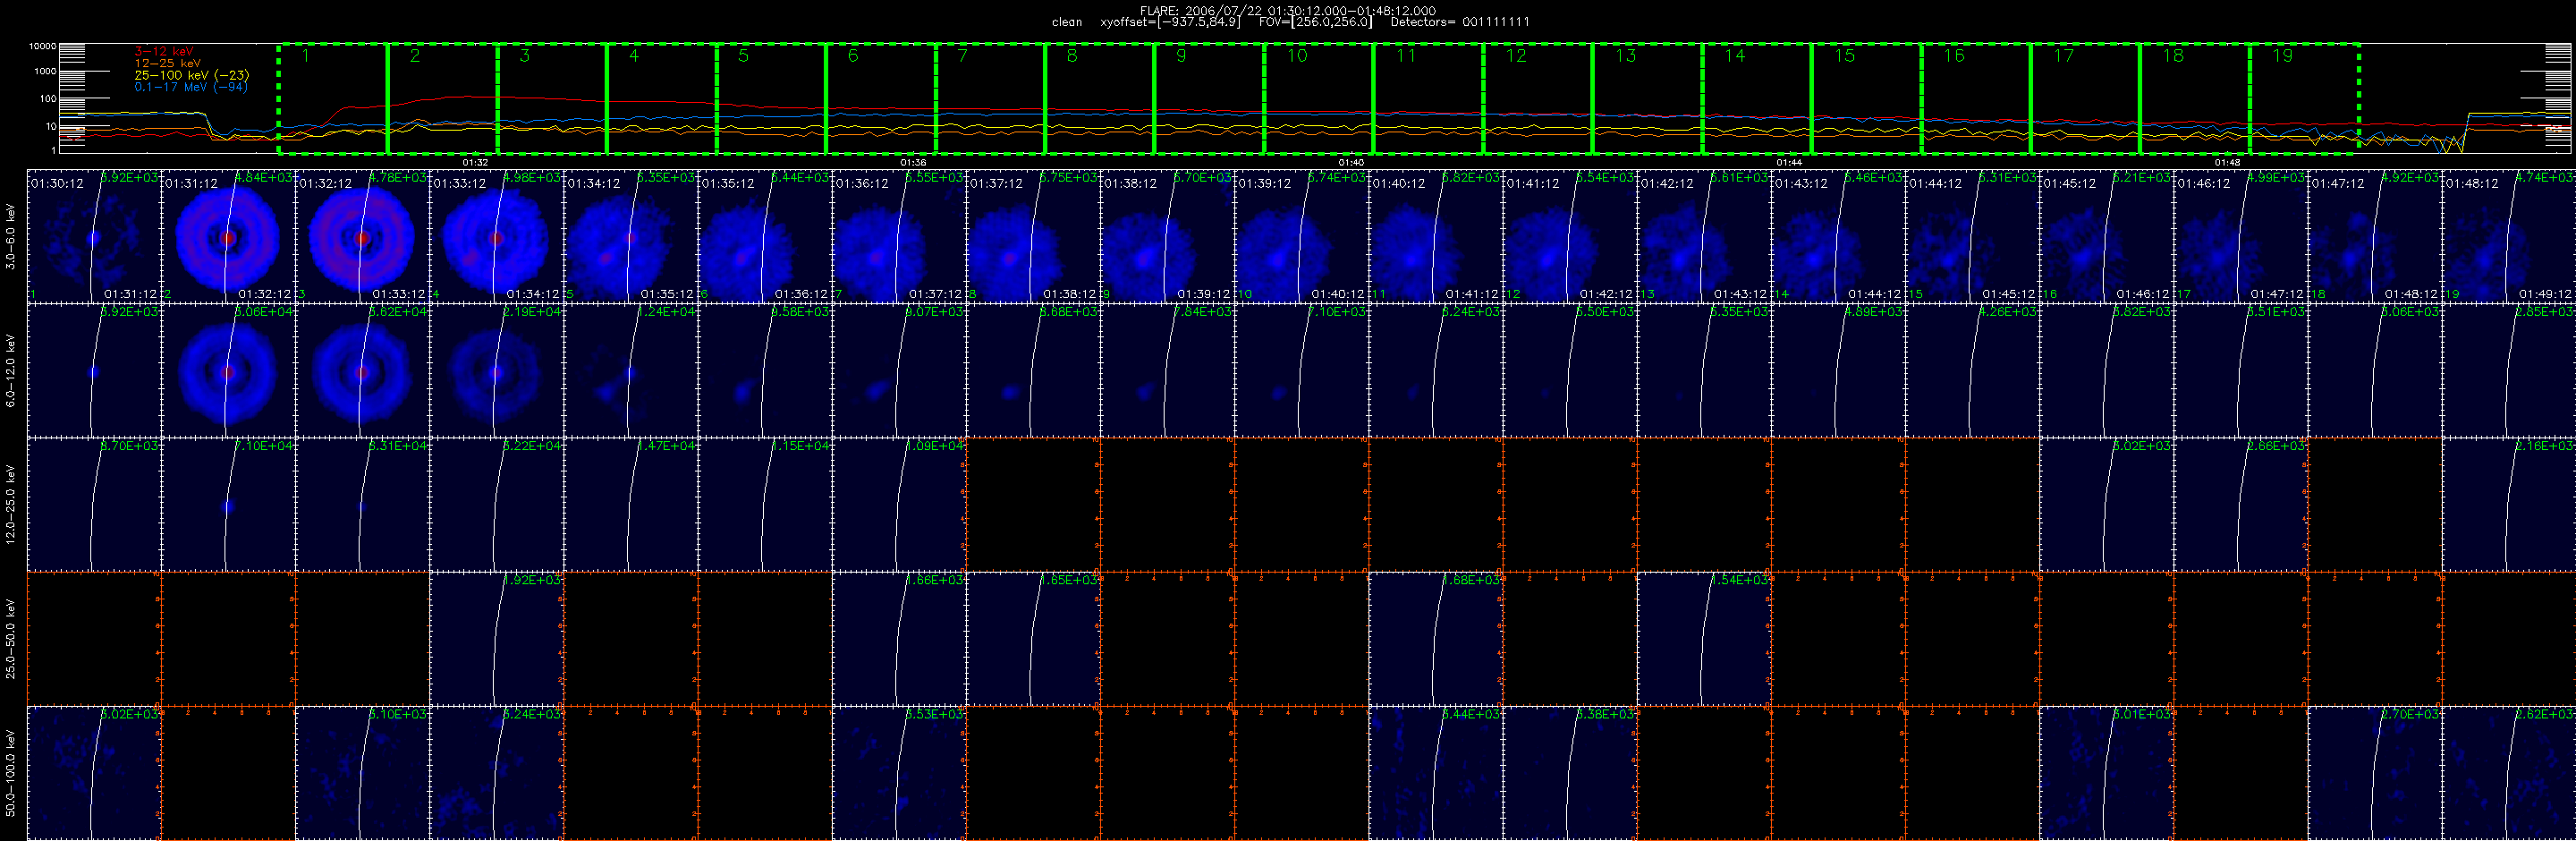Open the 6.0-12.0 keV image in column 01:35:12

click(765, 370)
